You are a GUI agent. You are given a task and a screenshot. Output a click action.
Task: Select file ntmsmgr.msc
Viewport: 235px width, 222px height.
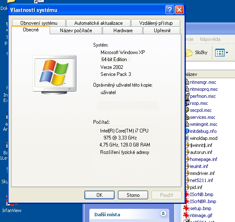click(x=203, y=82)
